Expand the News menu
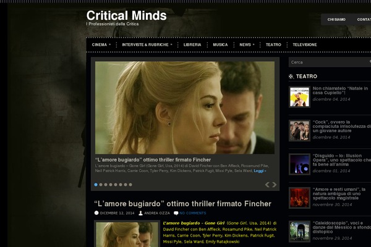 pyautogui.click(x=247, y=44)
